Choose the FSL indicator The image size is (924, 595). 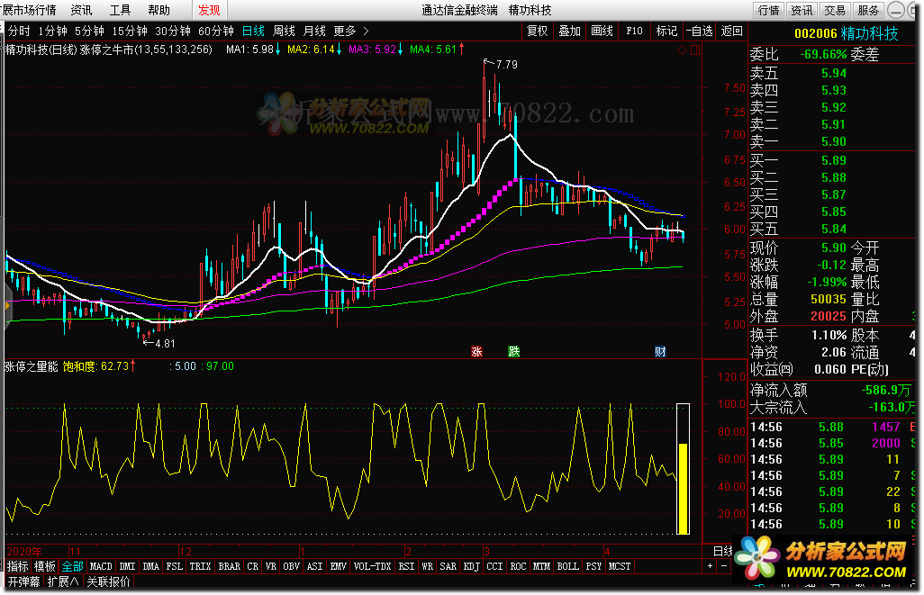click(175, 567)
